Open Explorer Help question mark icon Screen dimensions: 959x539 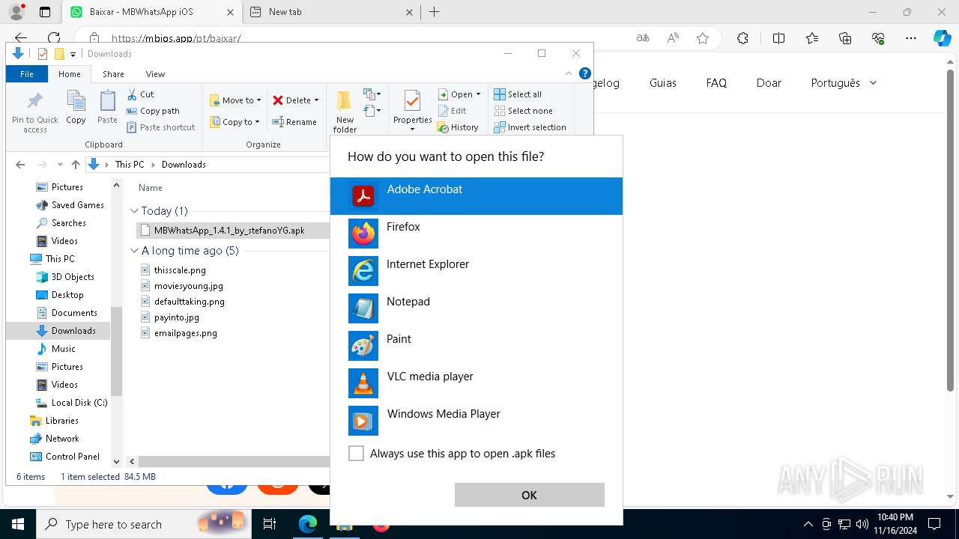pos(585,73)
